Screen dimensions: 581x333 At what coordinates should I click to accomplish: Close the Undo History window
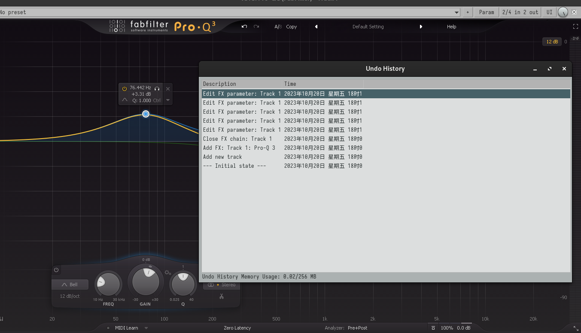(564, 69)
